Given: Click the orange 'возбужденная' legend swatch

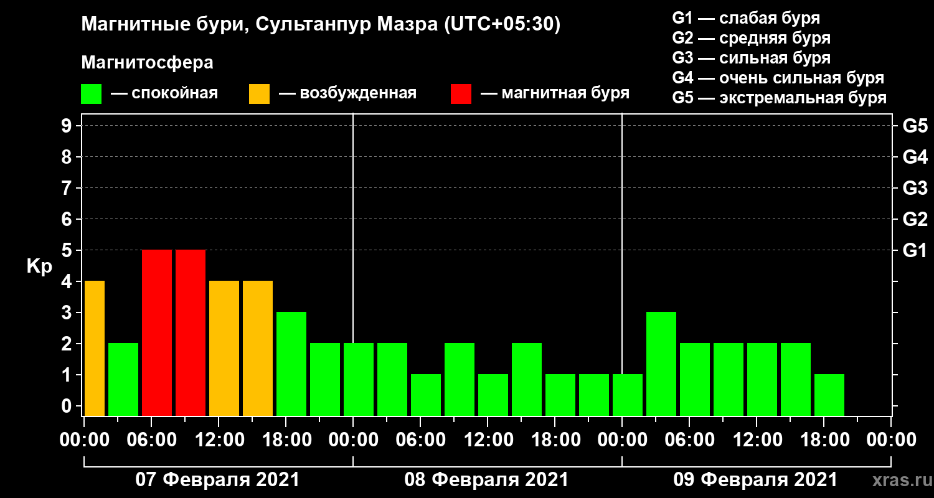Looking at the screenshot, I should click(x=259, y=94).
